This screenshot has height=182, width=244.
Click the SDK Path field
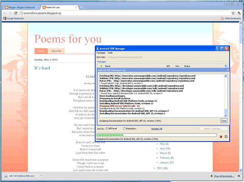(x=125, y=57)
